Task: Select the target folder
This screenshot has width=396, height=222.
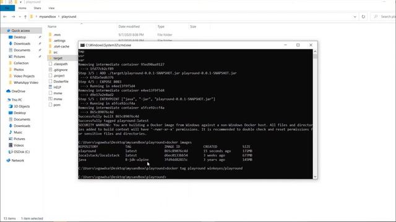Action: tap(58, 58)
